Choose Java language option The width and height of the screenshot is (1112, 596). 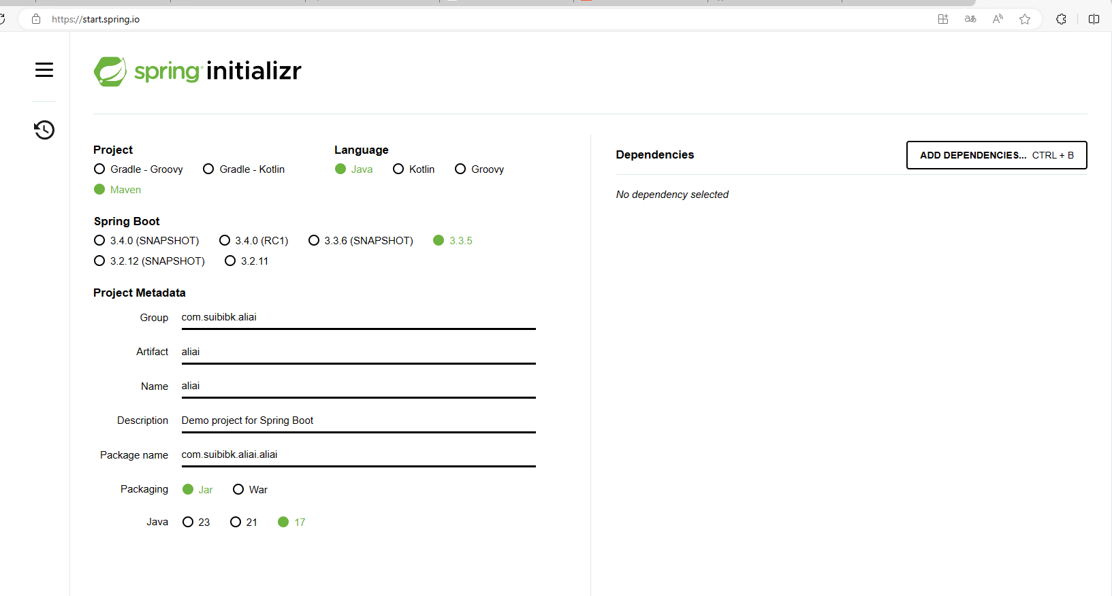pyautogui.click(x=354, y=169)
